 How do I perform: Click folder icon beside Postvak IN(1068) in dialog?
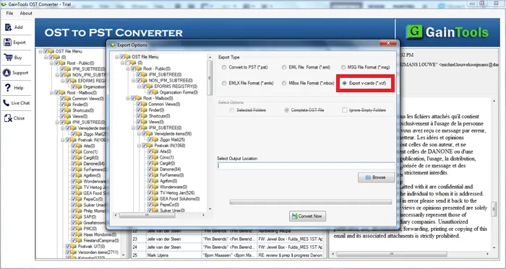150,146
